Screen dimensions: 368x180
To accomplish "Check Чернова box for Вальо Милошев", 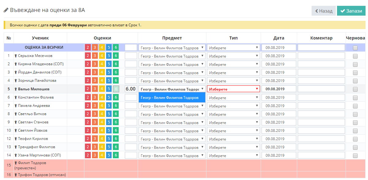I will (355, 89).
